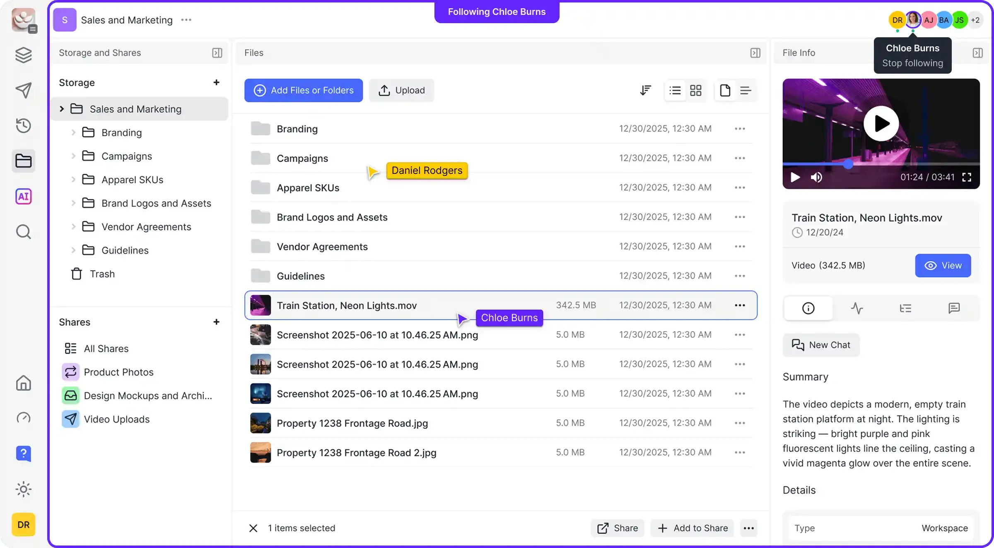994x548 pixels.
Task: Switch to the Info tab in File Info
Action: (808, 308)
